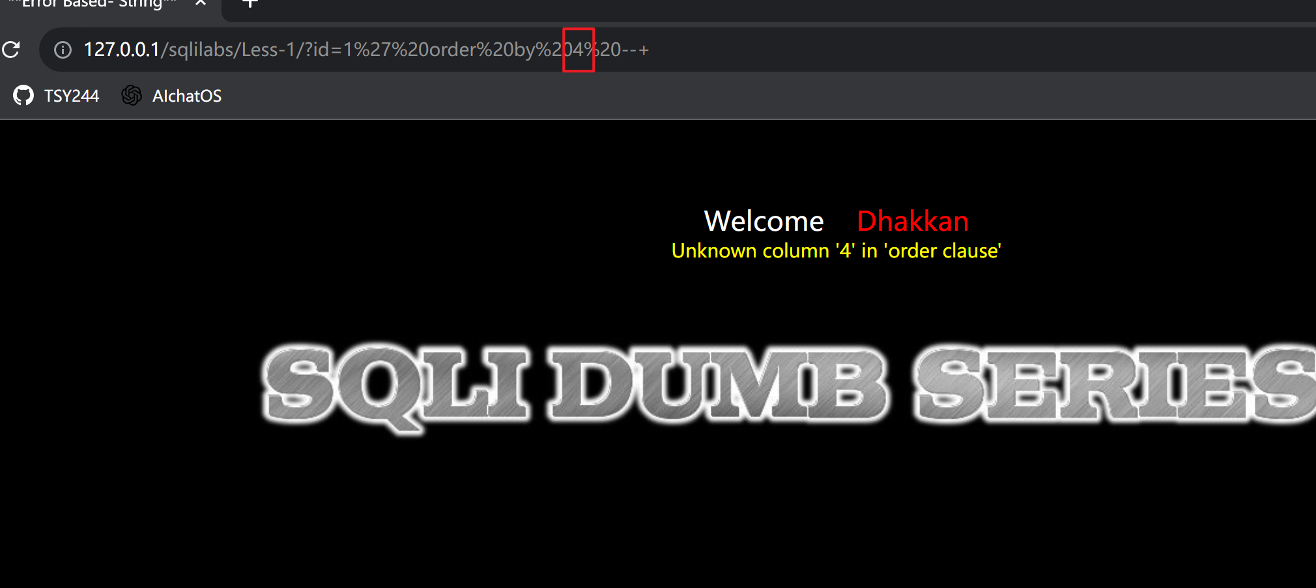View site information via the info icon
Image resolution: width=1316 pixels, height=588 pixels.
click(63, 50)
